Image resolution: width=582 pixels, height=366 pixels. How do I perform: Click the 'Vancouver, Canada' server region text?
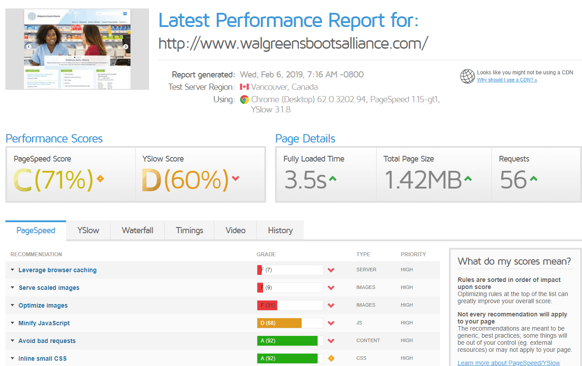pos(284,87)
